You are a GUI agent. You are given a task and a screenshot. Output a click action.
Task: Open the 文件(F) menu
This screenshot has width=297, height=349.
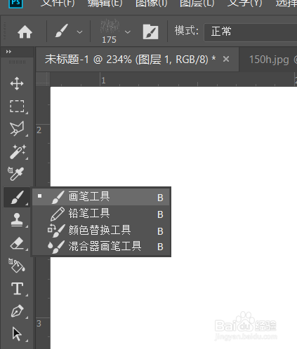(x=58, y=4)
